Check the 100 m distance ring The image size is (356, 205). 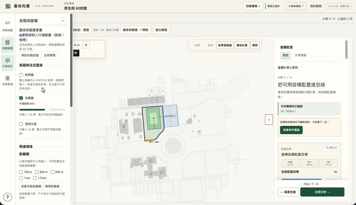point(21,172)
